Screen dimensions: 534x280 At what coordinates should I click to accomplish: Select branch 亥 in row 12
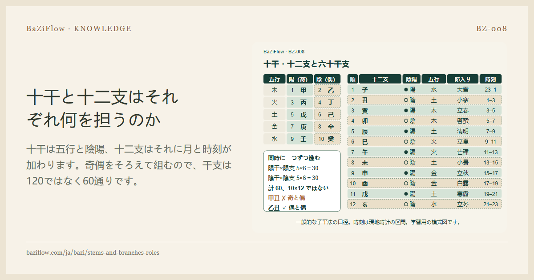coord(365,204)
